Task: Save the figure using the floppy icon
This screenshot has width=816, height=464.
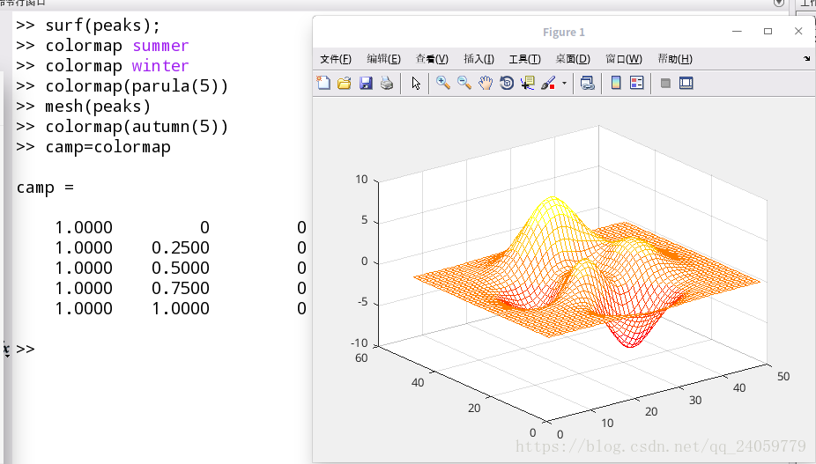Action: click(x=366, y=84)
